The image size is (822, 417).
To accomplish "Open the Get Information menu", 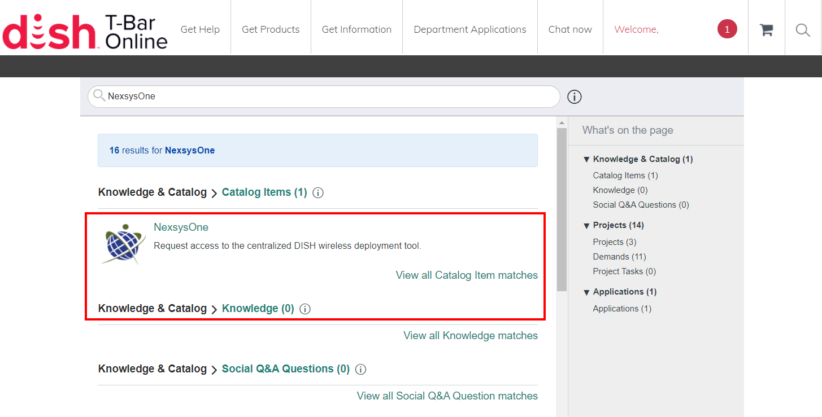I will [x=356, y=29].
